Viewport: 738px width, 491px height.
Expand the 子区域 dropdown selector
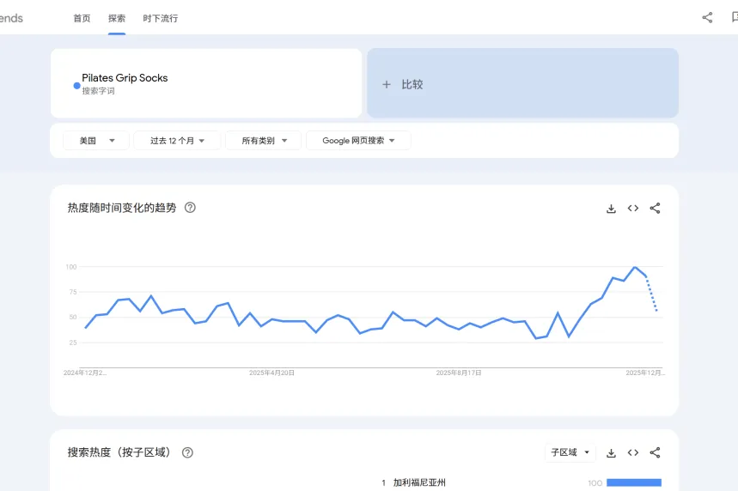click(570, 452)
